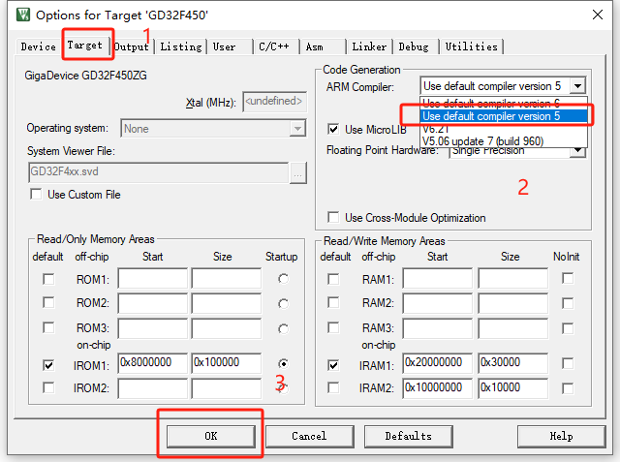Select the ROM1 startup radio button
This screenshot has width=620, height=462.
pyautogui.click(x=282, y=279)
